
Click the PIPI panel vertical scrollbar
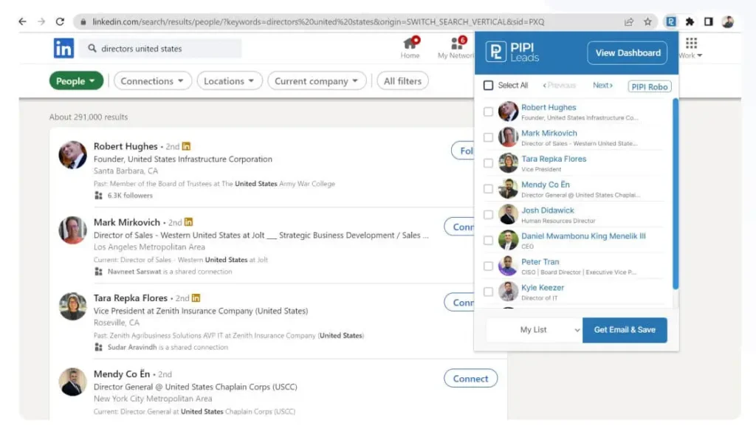[676, 194]
